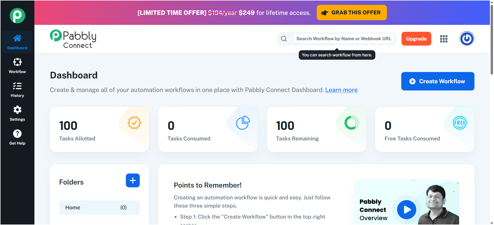Click the magnifier search icon

coord(284,39)
